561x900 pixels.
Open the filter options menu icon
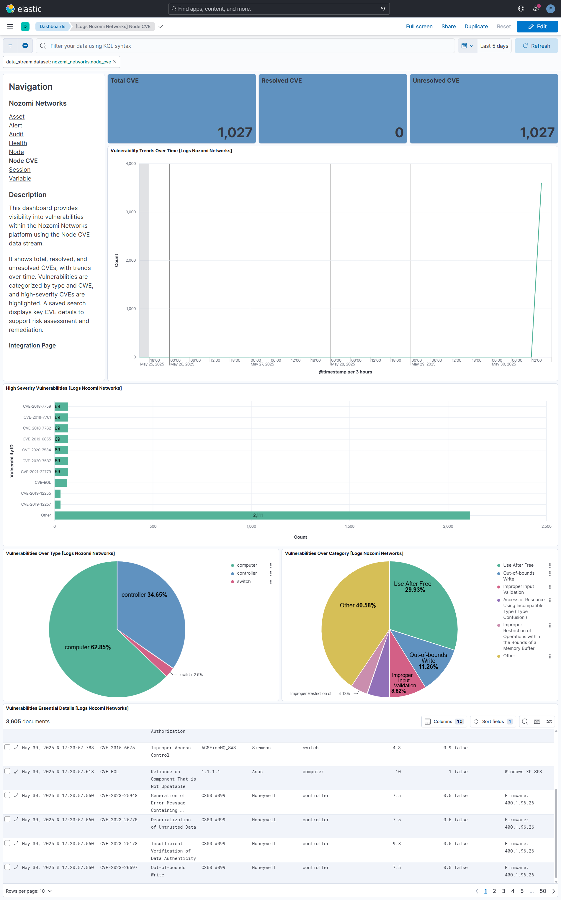click(10, 46)
